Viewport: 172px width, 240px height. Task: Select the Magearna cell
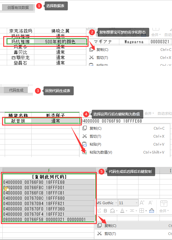point(134,42)
